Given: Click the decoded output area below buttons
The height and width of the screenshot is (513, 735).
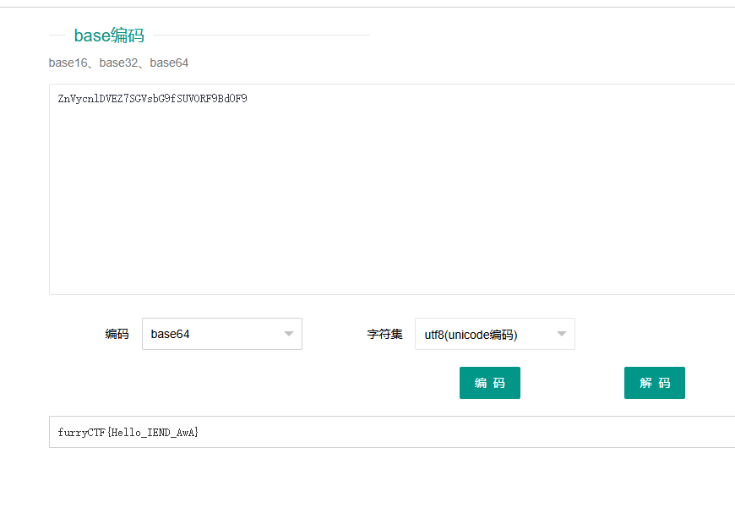Looking at the screenshot, I should tap(338, 432).
